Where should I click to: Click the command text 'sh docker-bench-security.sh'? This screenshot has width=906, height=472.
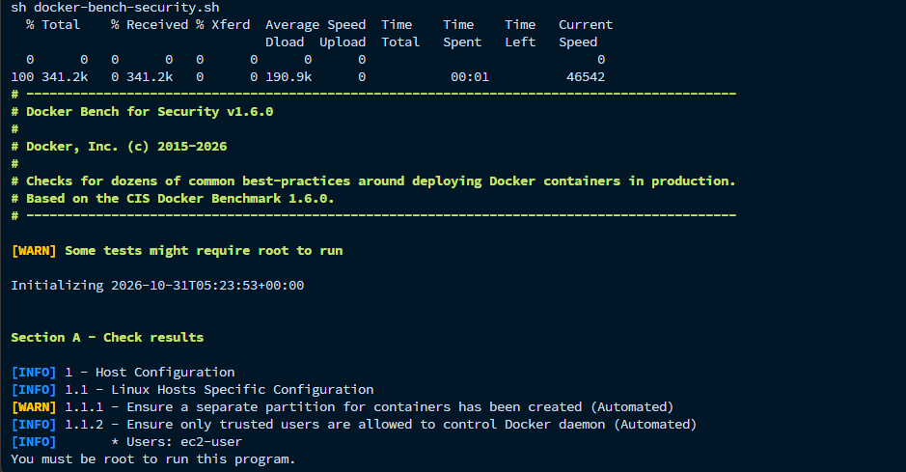(x=115, y=8)
